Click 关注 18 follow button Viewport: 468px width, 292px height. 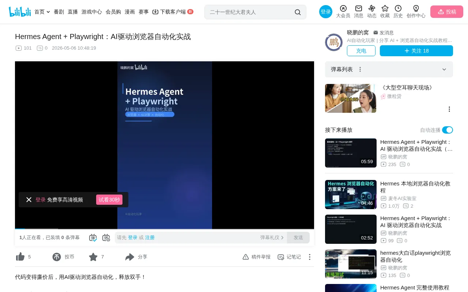(416, 51)
